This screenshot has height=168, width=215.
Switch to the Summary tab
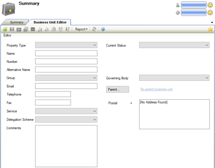(x=17, y=22)
